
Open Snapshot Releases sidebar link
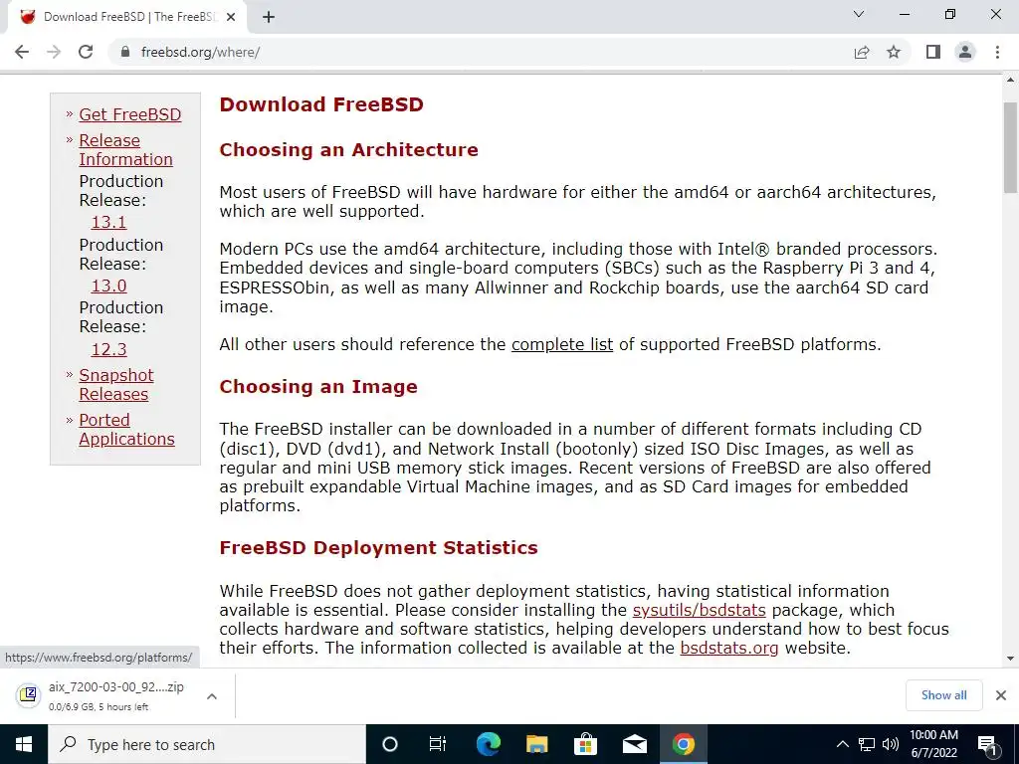click(x=116, y=385)
